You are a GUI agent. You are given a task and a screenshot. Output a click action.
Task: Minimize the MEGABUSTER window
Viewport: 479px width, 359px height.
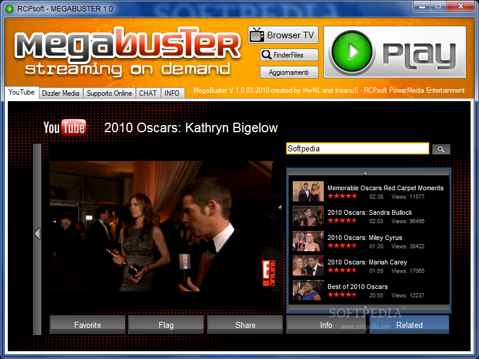[x=423, y=7]
